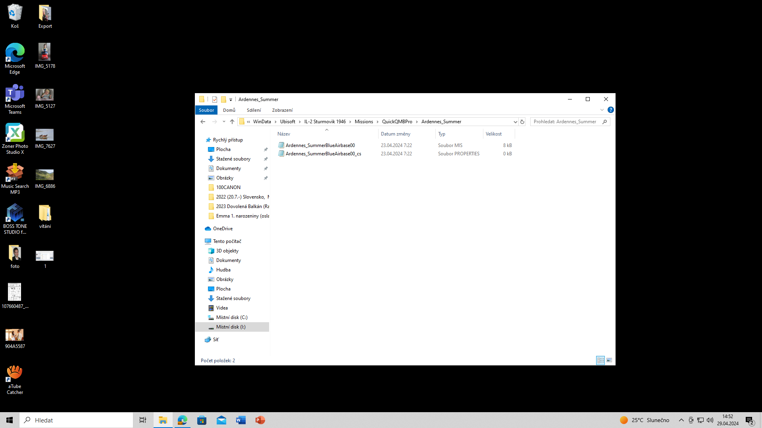
Task: Refresh the Ardennes_Summer folder view
Action: [522, 122]
